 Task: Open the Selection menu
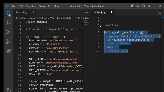tap(31, 6)
